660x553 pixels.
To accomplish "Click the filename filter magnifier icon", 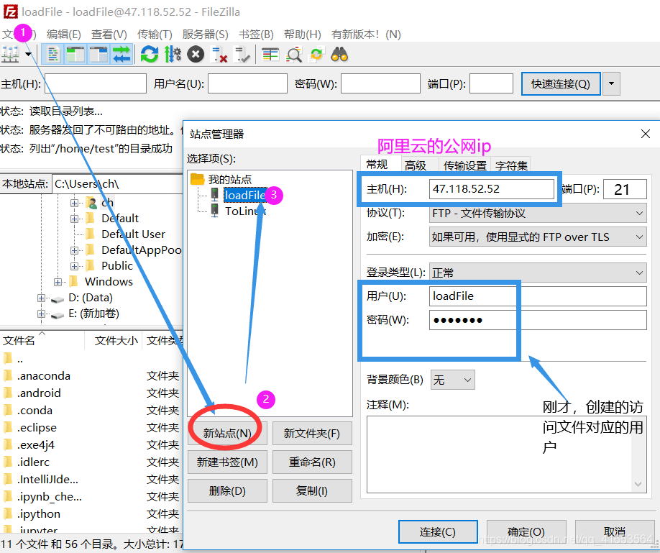I will (294, 55).
